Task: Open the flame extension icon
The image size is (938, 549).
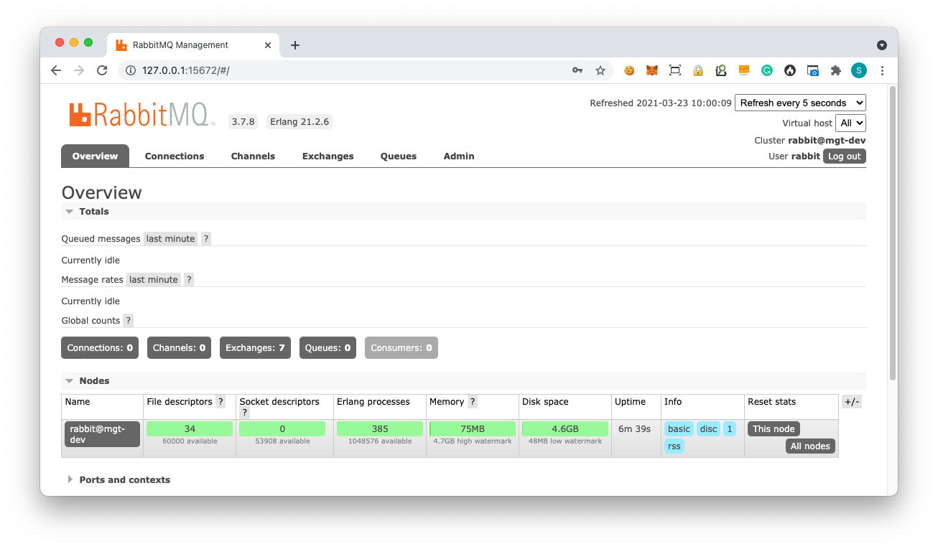Action: (790, 70)
